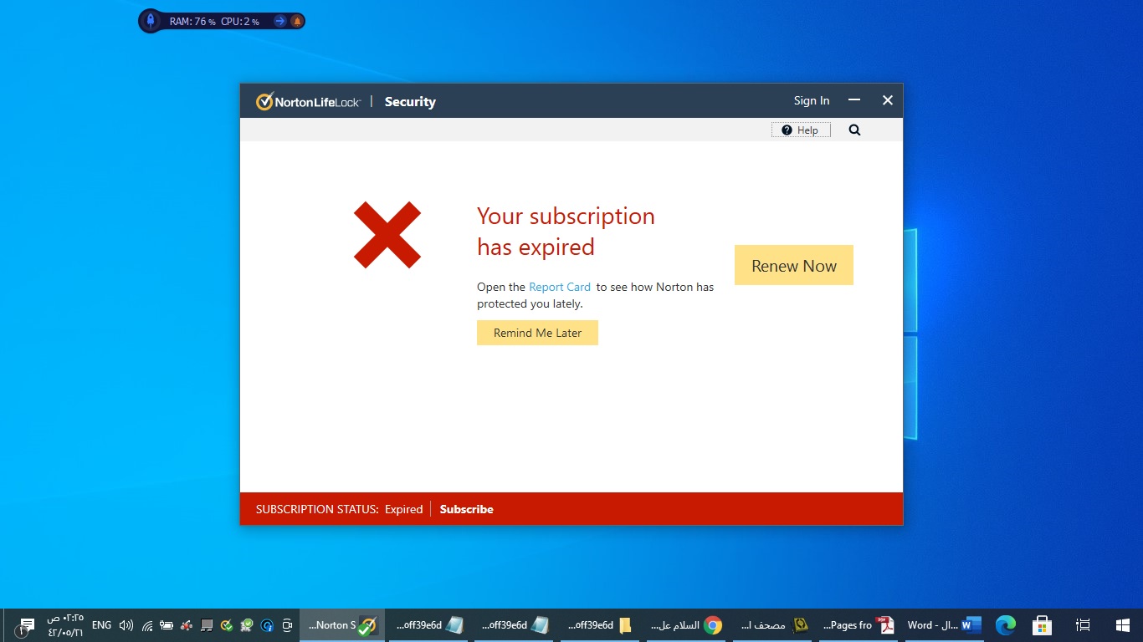Click Subscribe in the red status bar
Image resolution: width=1143 pixels, height=642 pixels.
point(466,509)
